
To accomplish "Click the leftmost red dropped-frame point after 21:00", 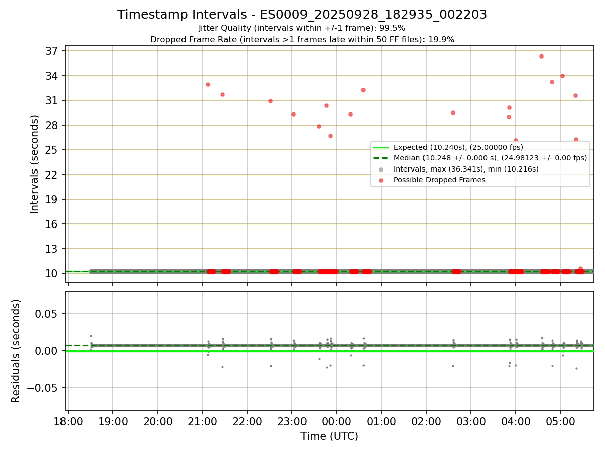I will 208,84.
